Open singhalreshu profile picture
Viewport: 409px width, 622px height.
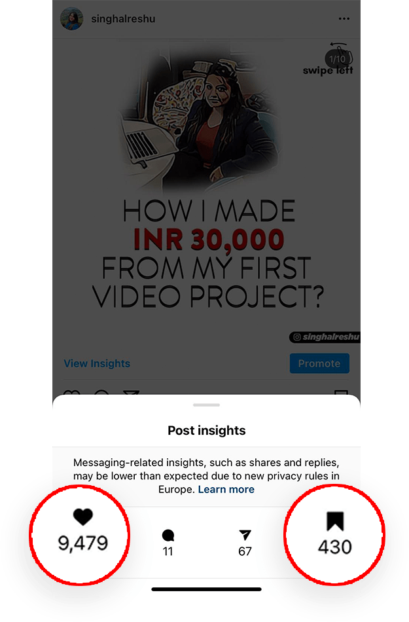[72, 18]
